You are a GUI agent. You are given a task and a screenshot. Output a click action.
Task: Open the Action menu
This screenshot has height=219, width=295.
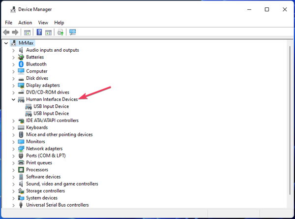click(25, 23)
